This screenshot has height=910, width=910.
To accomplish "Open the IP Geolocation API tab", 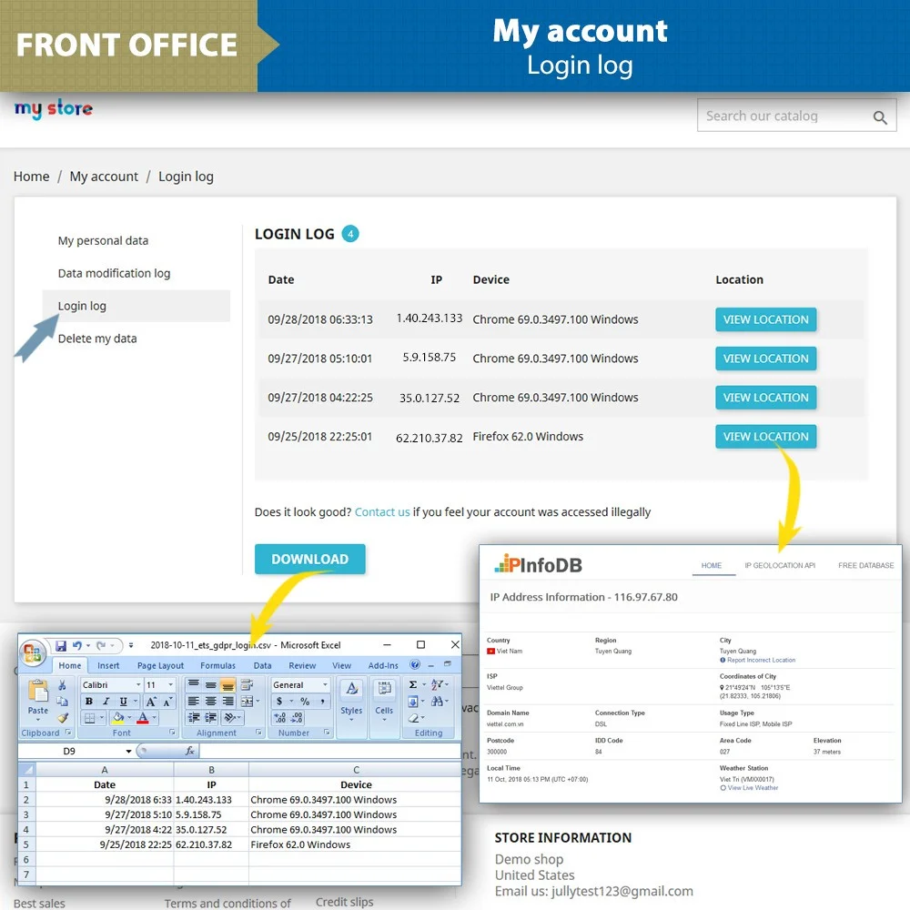I will click(x=780, y=565).
